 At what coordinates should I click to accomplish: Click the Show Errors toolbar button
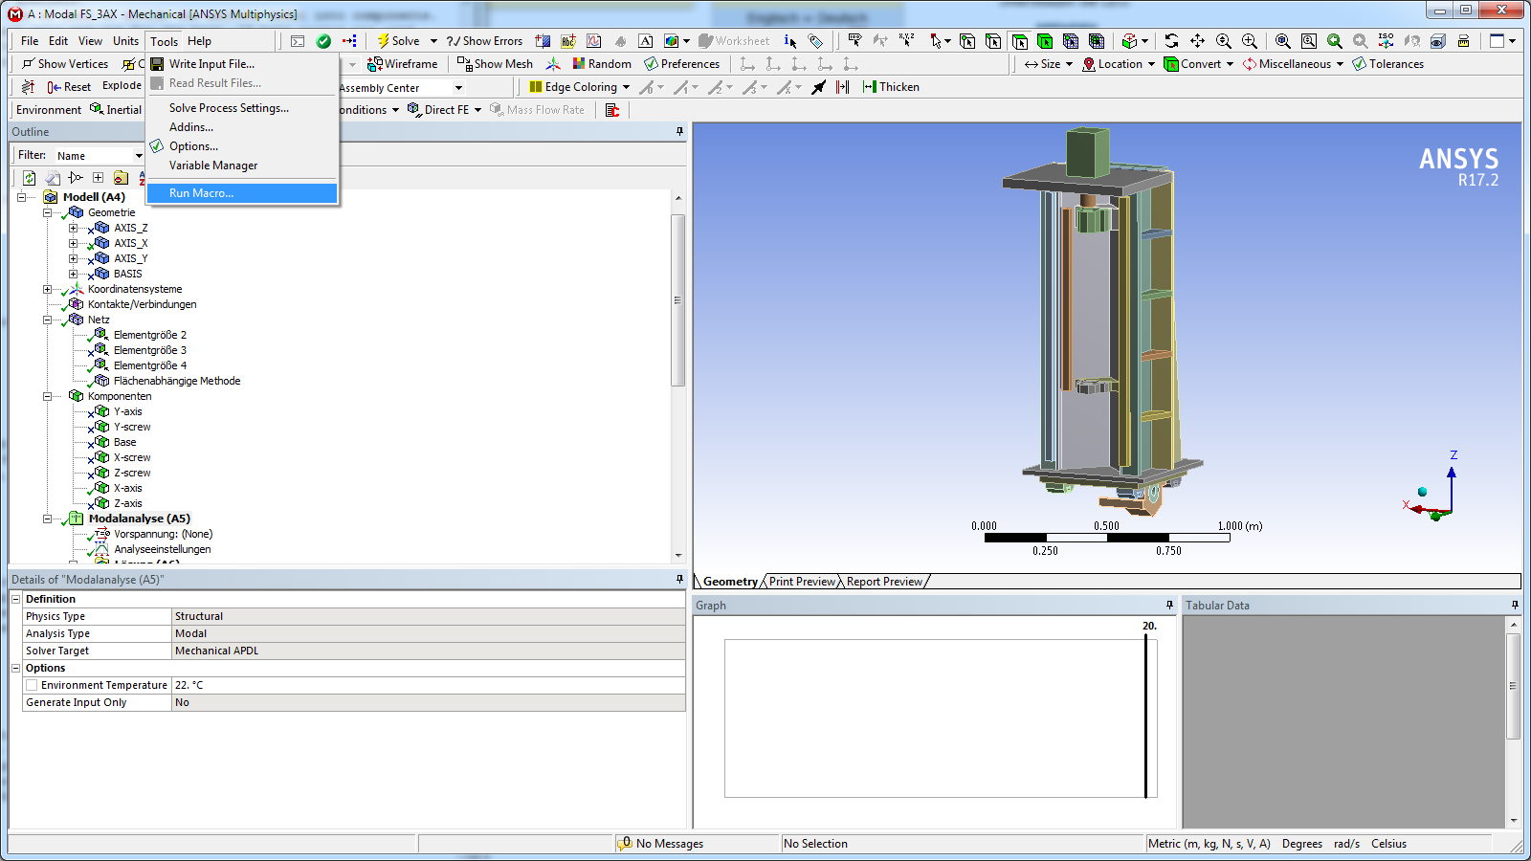485,41
